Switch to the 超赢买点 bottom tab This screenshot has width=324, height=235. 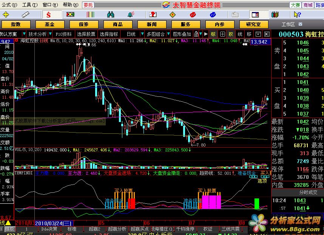pos(140,229)
